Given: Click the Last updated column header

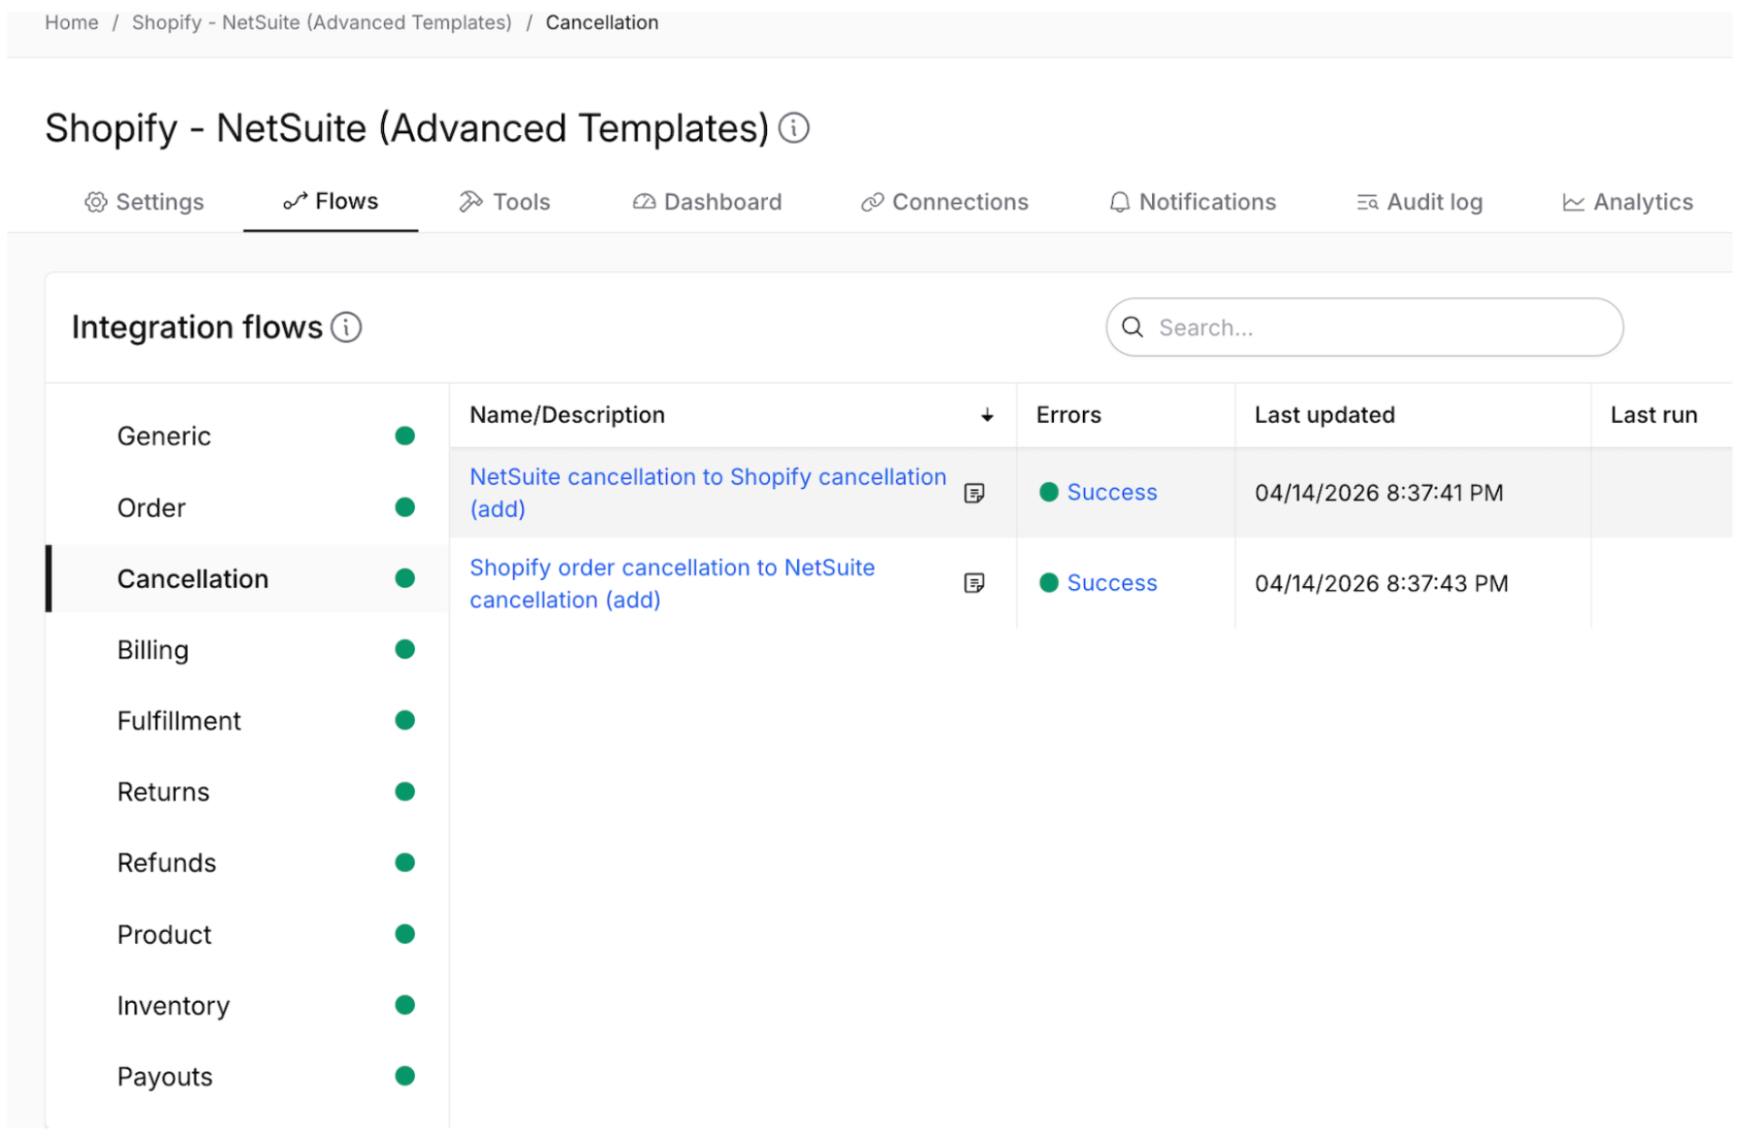Looking at the screenshot, I should pyautogui.click(x=1324, y=415).
